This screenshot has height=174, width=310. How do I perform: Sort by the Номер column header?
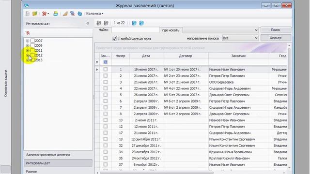[x=121, y=56]
